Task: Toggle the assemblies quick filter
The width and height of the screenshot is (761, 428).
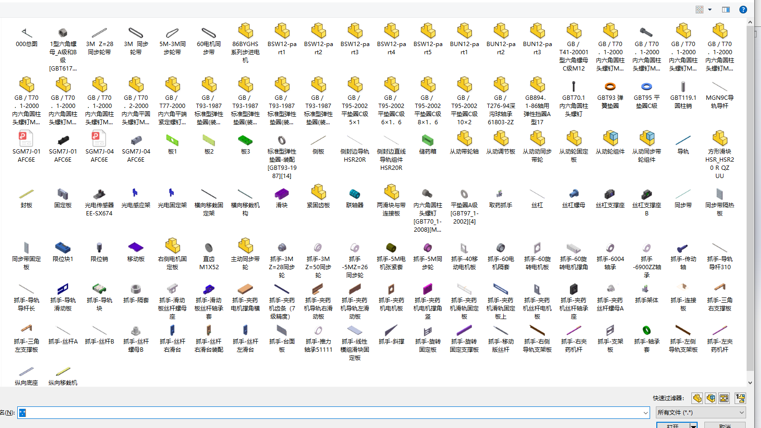Action: click(x=711, y=398)
